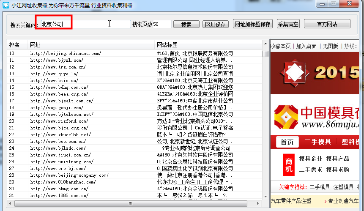
Task: Click 二手供求 link
Action: click(311, 170)
